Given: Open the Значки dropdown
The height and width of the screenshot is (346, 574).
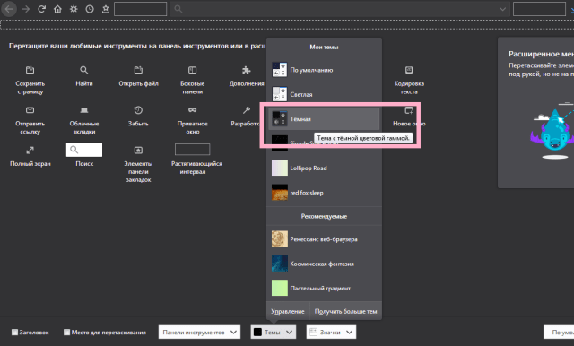Looking at the screenshot, I should [x=331, y=332].
